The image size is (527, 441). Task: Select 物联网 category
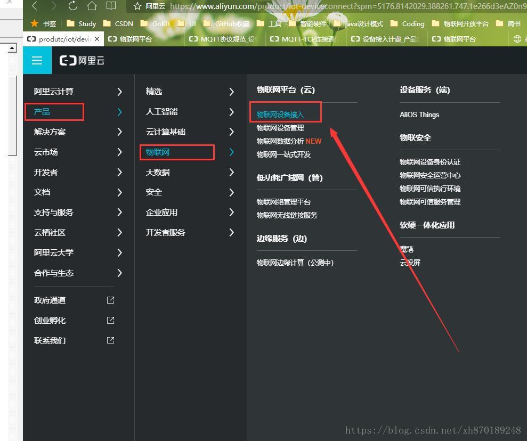[x=158, y=152]
